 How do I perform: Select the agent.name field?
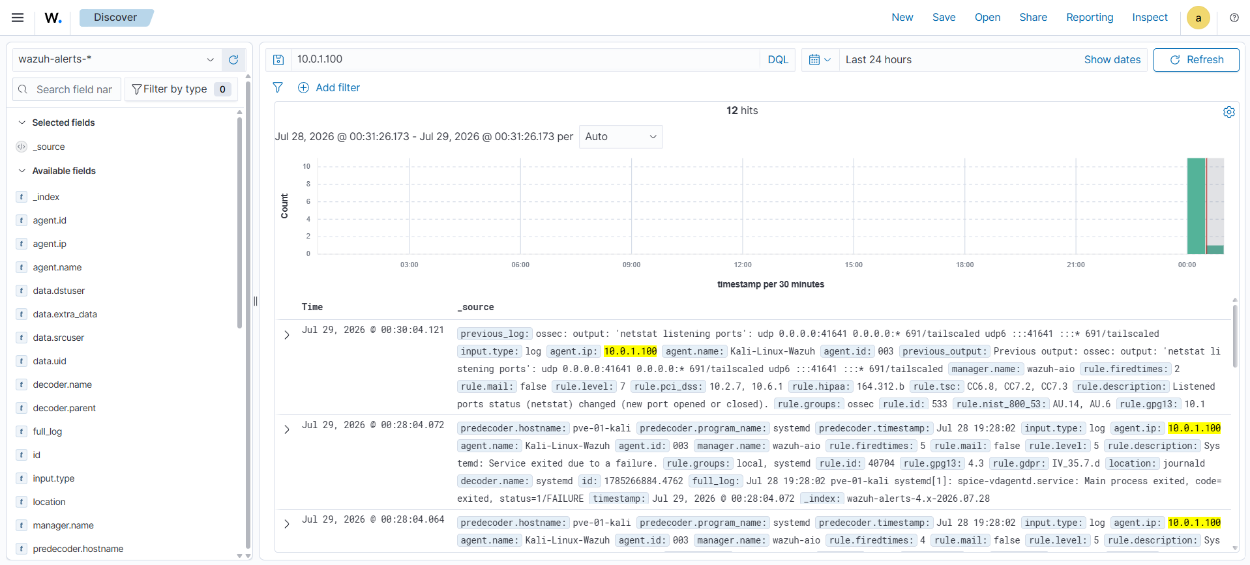point(57,267)
